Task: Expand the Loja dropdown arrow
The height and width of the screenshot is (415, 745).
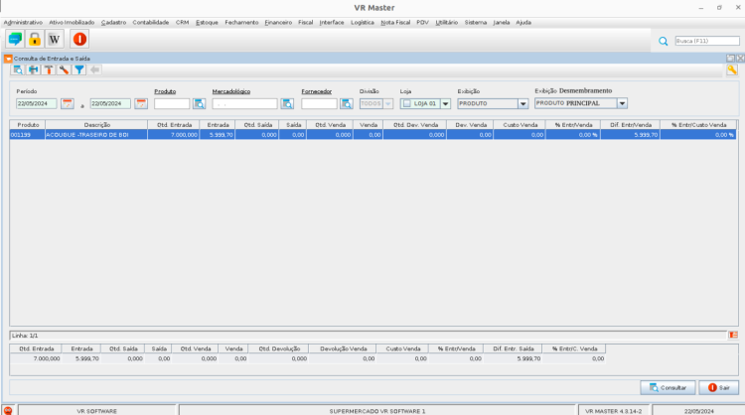Action: click(445, 103)
